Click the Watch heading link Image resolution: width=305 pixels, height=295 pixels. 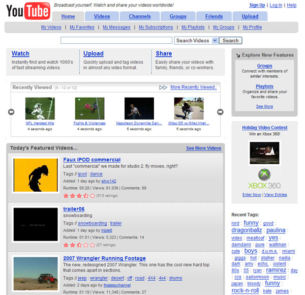point(20,53)
